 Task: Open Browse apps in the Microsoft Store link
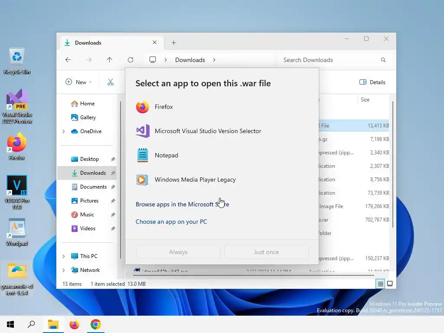[x=182, y=204]
